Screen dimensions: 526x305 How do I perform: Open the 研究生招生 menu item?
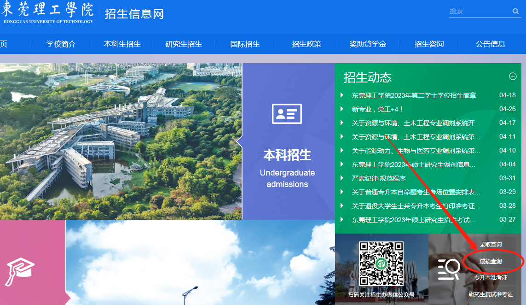184,44
